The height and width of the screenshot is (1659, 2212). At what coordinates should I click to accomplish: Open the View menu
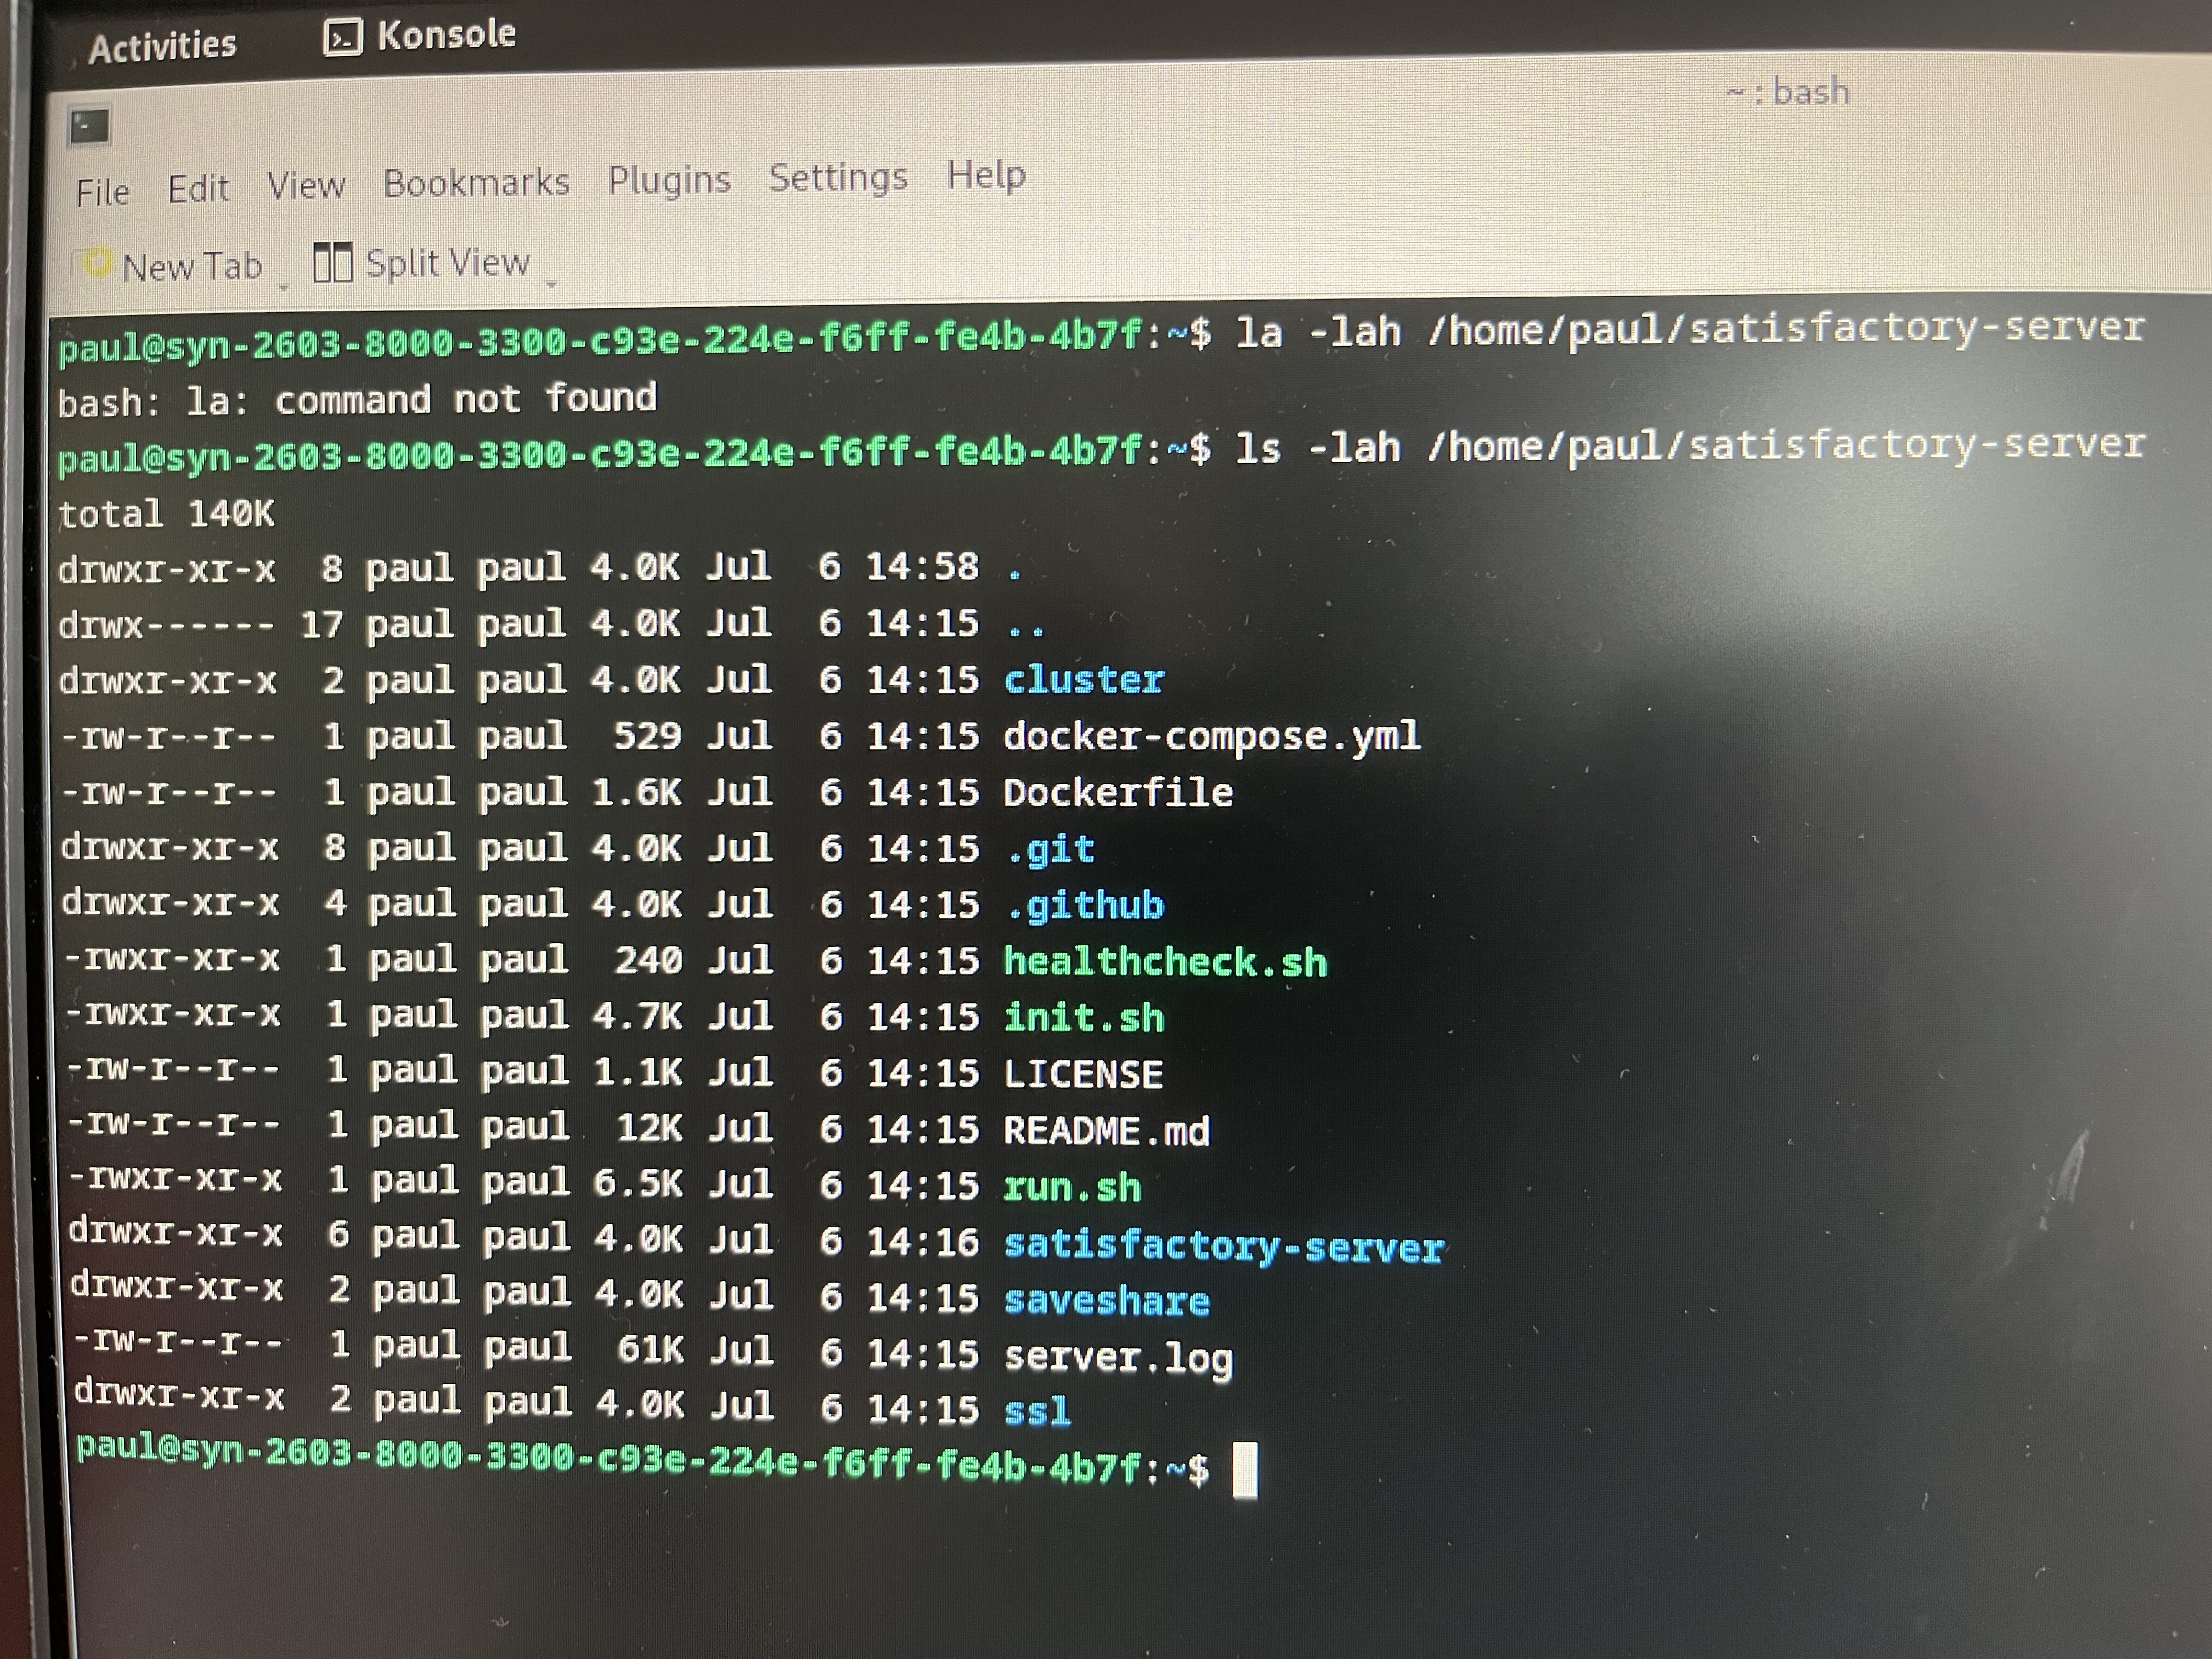tap(306, 186)
